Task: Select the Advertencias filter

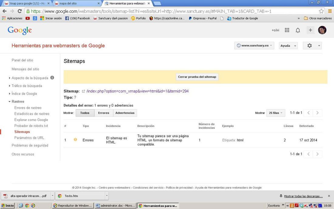Action: pyautogui.click(x=125, y=113)
